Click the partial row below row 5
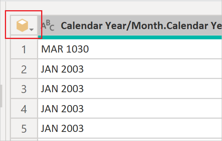 coord(130,140)
